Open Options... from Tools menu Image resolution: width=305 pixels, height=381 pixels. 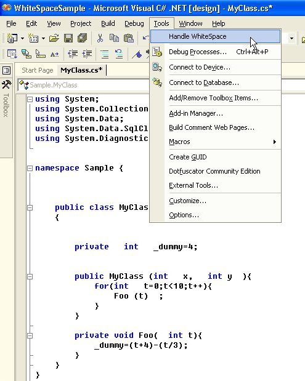tap(216, 215)
